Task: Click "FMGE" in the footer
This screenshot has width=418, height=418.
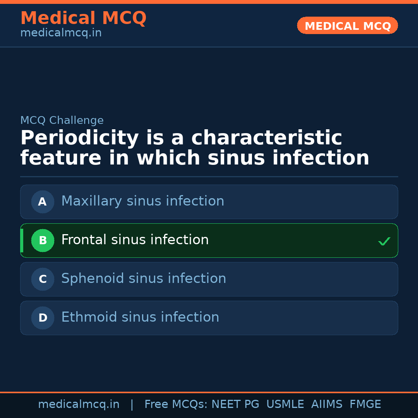Action: pos(365,404)
